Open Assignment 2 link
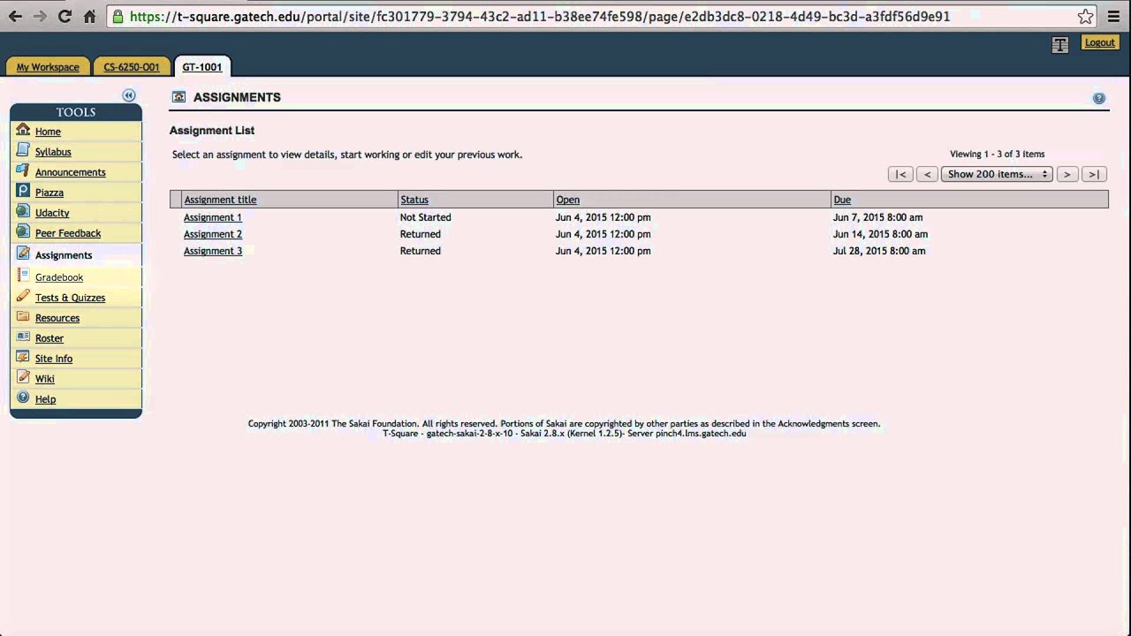 213,234
